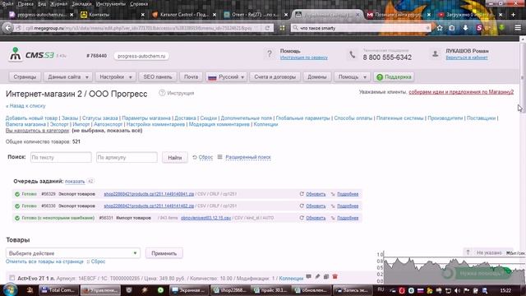Switch to the progress-autochem.ru browser tab
Screen dimensions: 526x296
[42, 15]
